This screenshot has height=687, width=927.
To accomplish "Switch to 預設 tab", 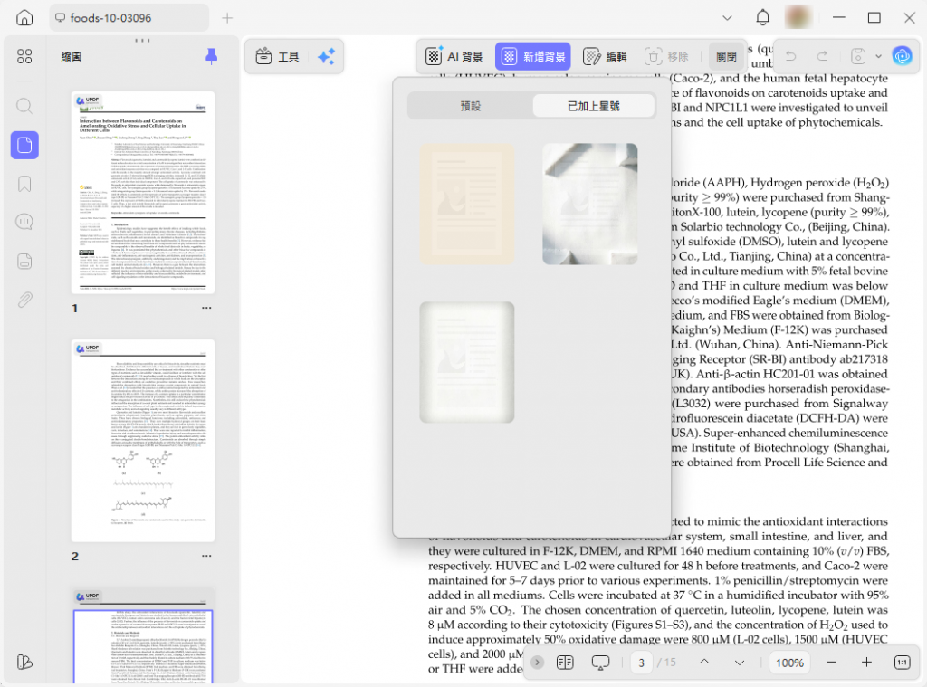I will pyautogui.click(x=471, y=106).
